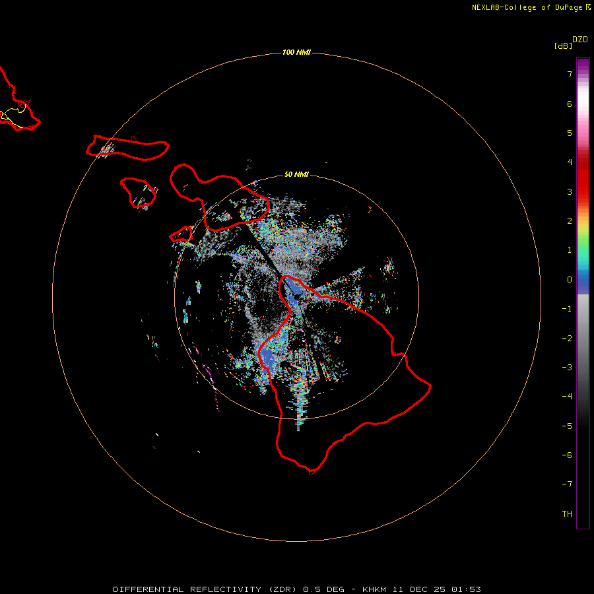Click the [dB] unit label
The height and width of the screenshot is (594, 594).
pos(563,46)
